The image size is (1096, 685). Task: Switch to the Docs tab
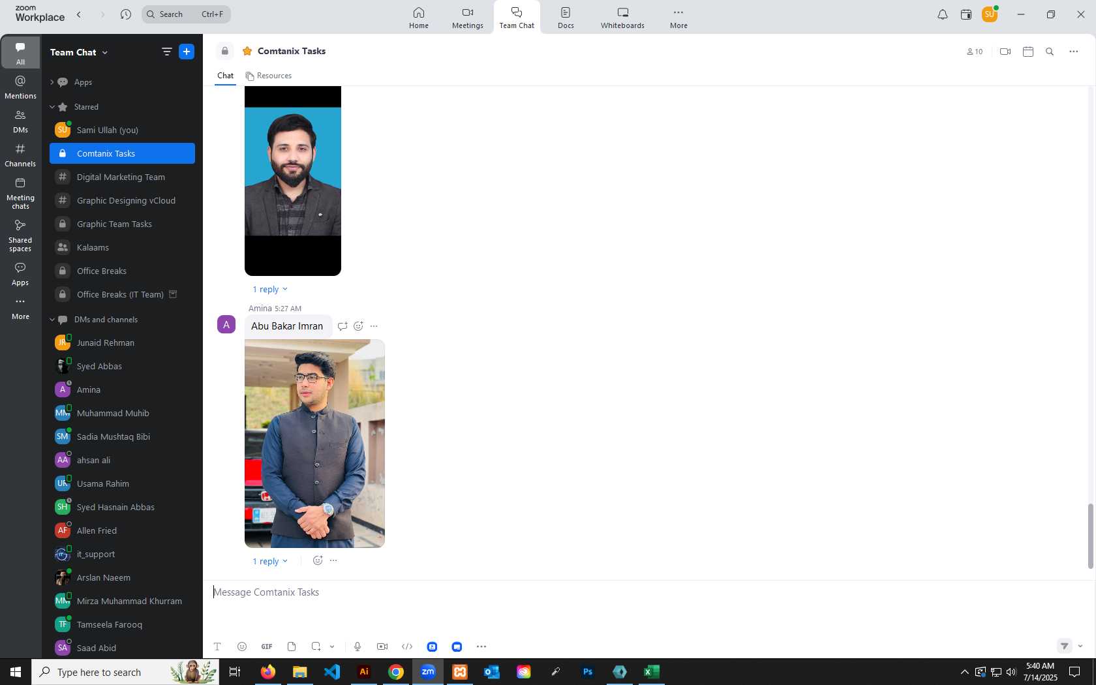point(566,18)
